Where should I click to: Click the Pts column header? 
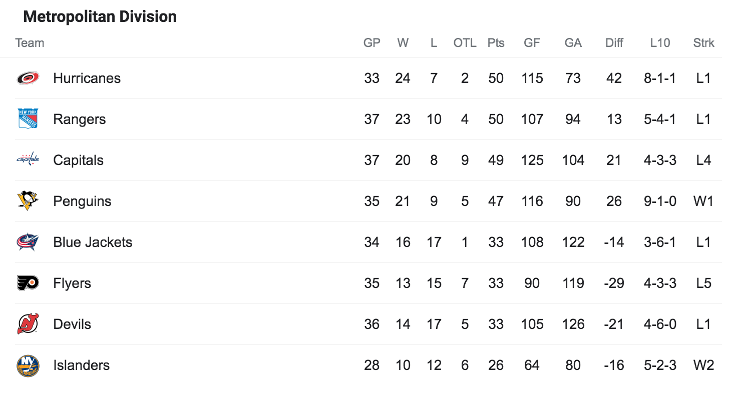click(496, 43)
